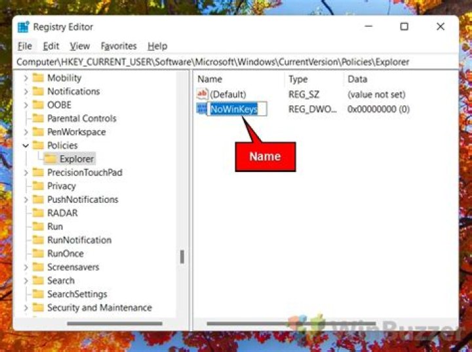Image resolution: width=472 pixels, height=352 pixels.
Task: Select the Explorer key under Policies
Action: [77, 159]
